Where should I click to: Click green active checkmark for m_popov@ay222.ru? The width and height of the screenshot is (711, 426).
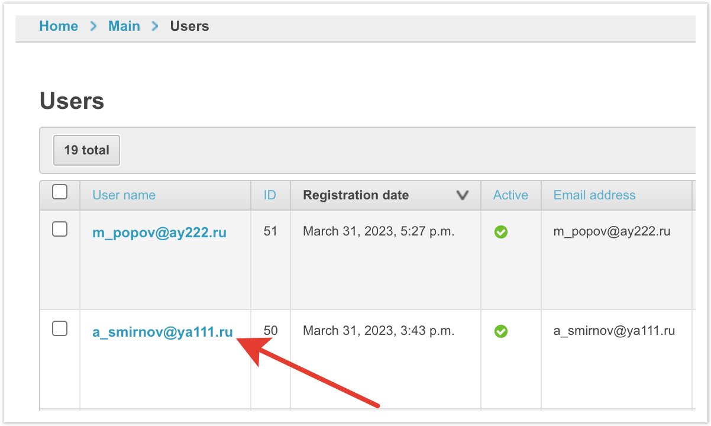point(501,233)
